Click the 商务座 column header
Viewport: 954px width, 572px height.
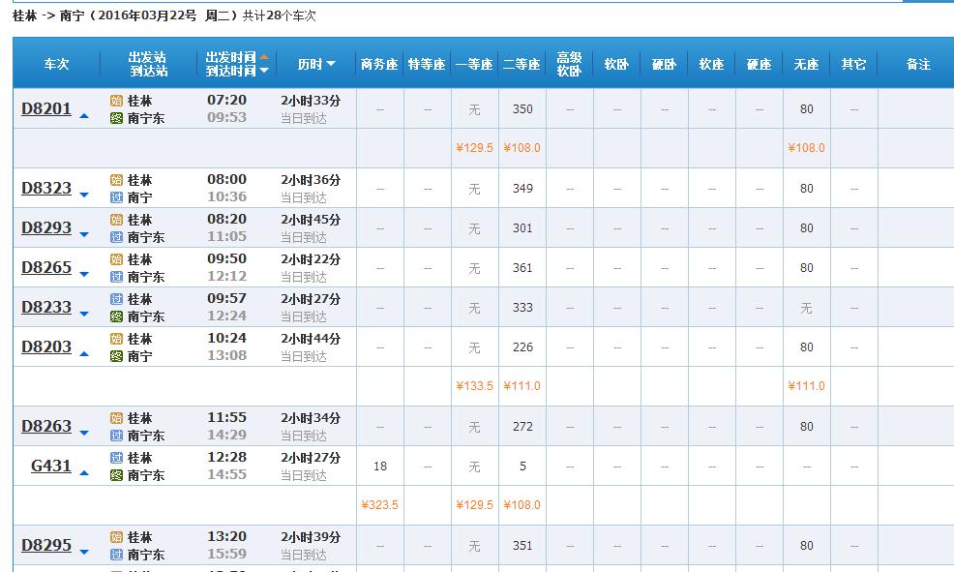pos(379,64)
